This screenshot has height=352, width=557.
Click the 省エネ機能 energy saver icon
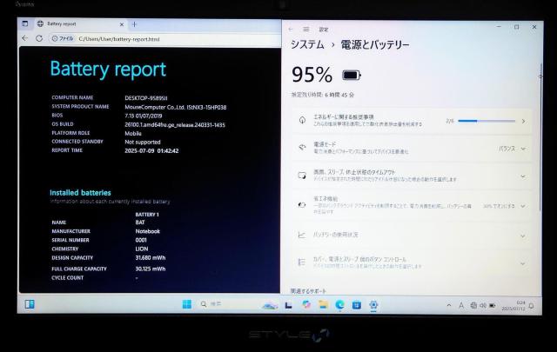302,205
